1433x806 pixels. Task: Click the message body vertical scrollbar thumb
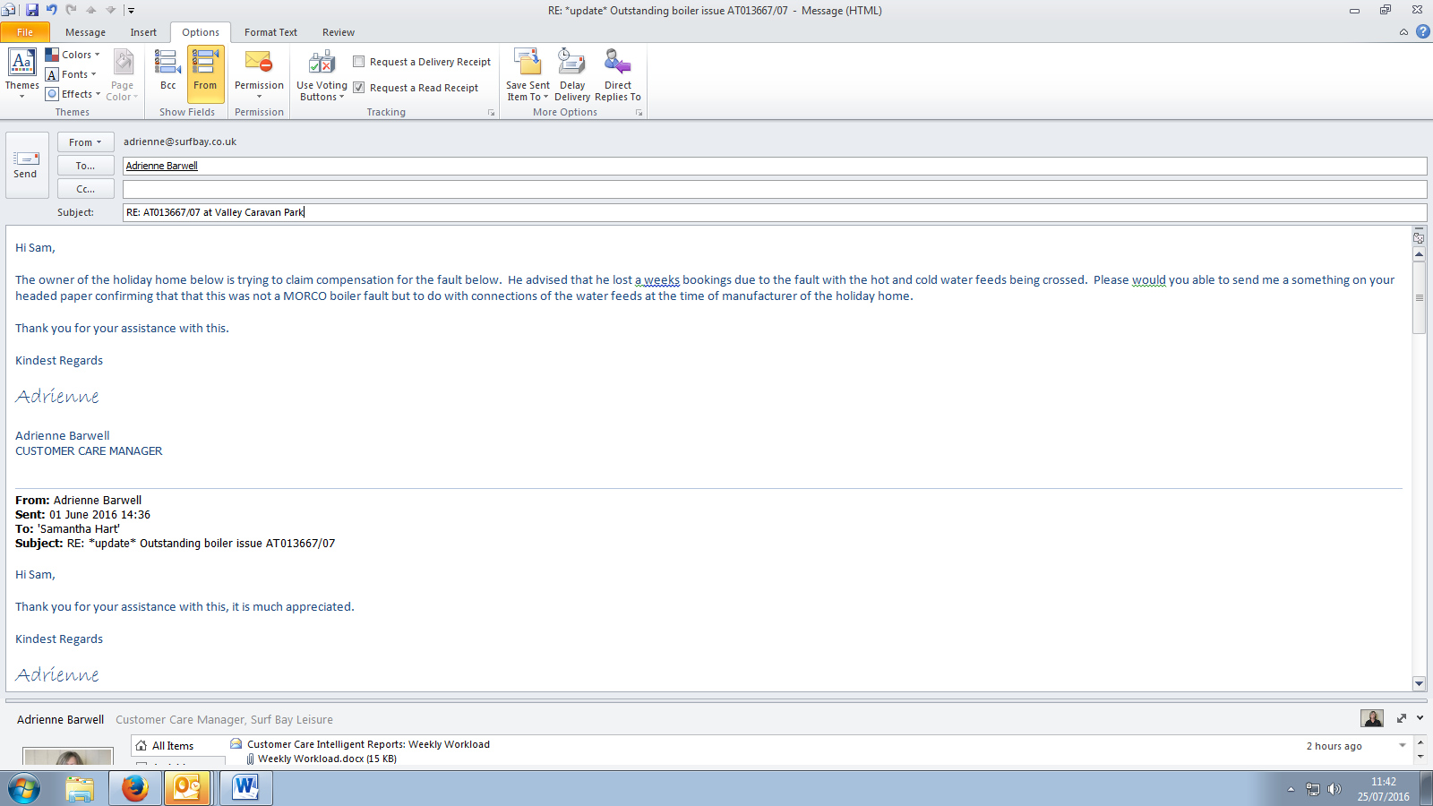(1419, 297)
